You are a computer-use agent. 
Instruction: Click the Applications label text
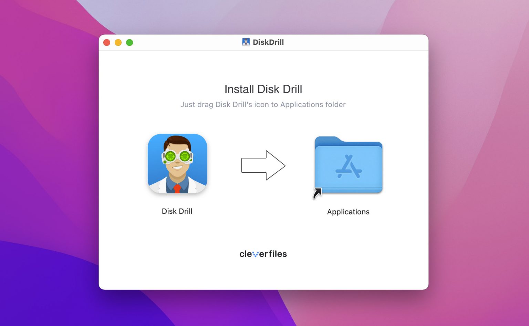(x=348, y=212)
